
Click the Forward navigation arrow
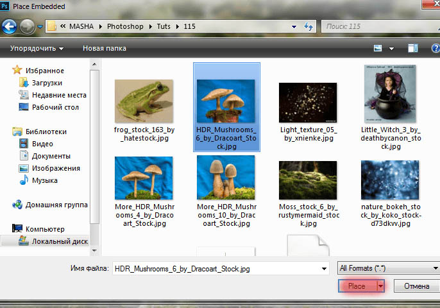(27, 27)
